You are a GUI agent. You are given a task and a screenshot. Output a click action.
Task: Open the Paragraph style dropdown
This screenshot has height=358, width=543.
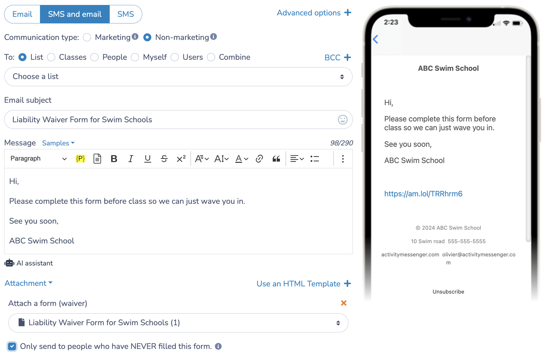pyautogui.click(x=39, y=159)
